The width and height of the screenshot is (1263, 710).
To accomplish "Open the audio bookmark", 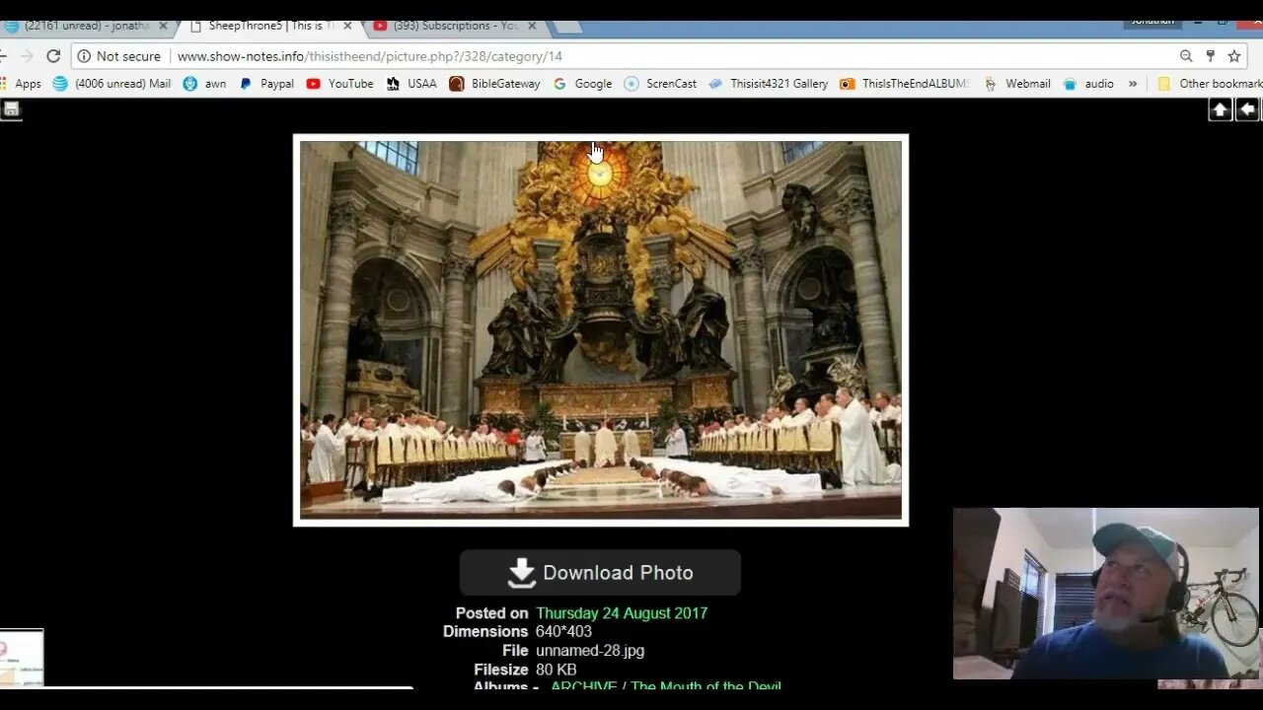I will [x=1088, y=84].
